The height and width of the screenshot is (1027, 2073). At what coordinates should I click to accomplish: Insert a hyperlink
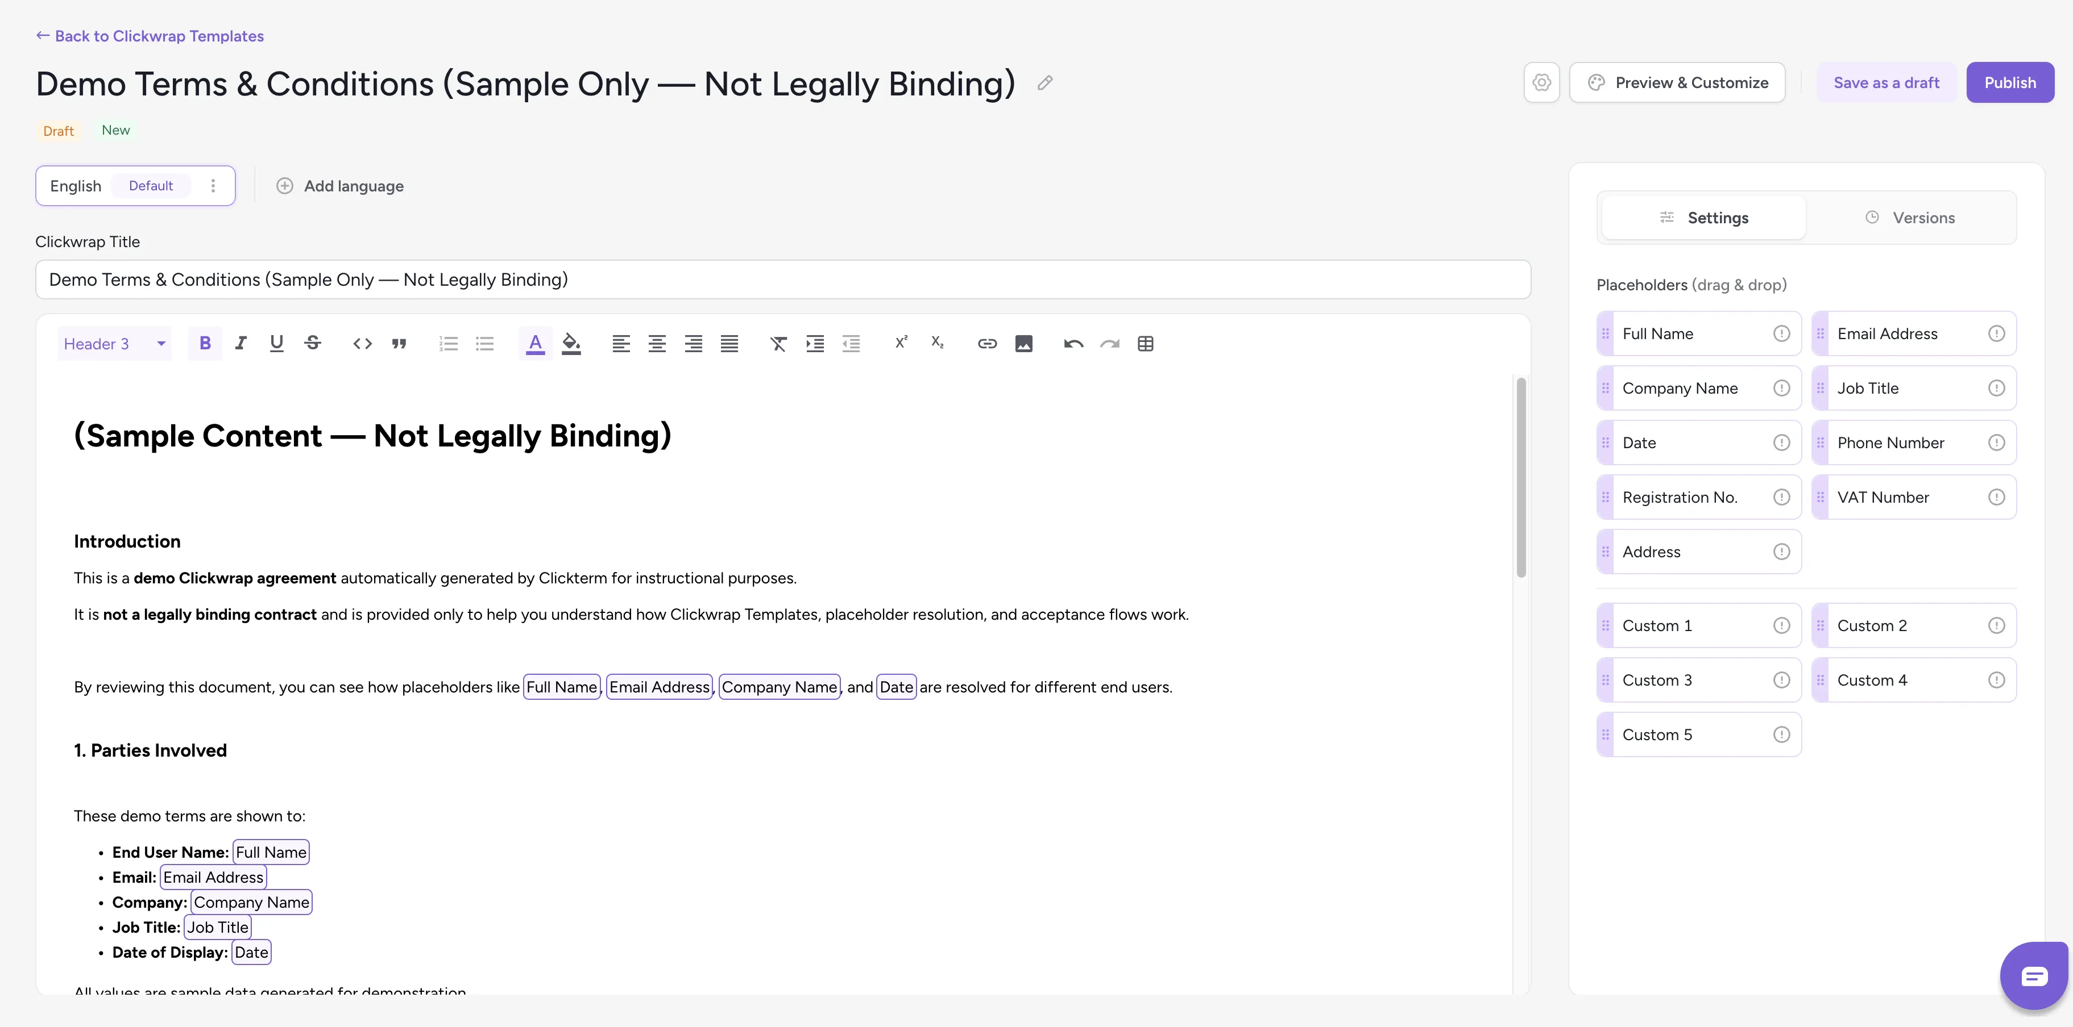click(x=986, y=344)
